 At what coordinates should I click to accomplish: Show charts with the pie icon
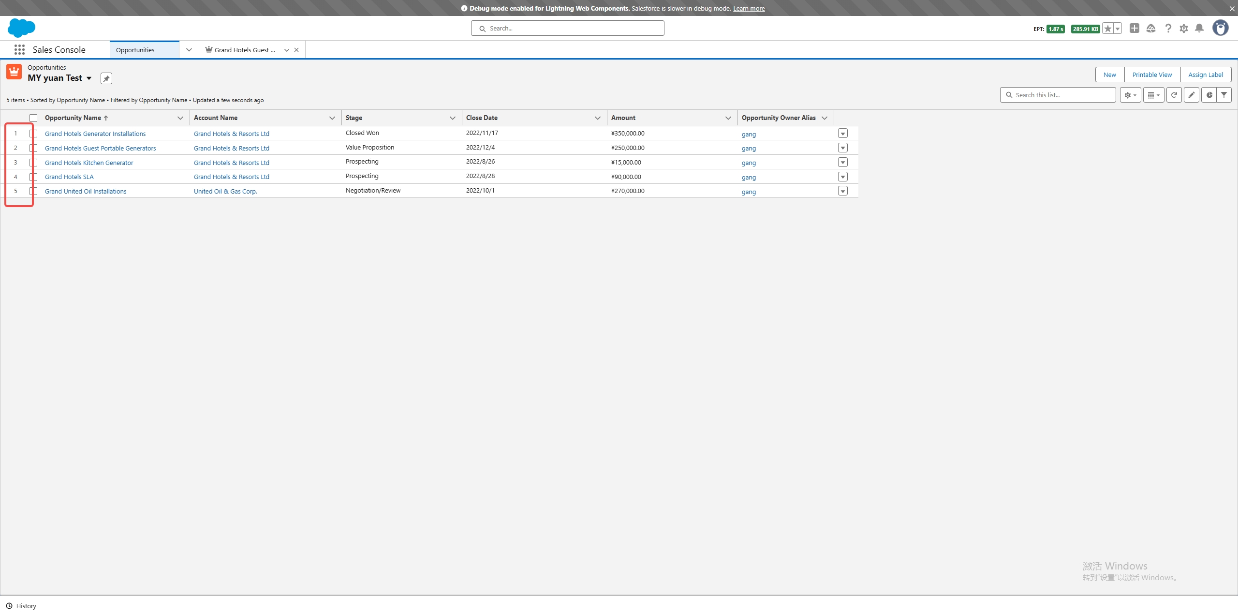1209,95
